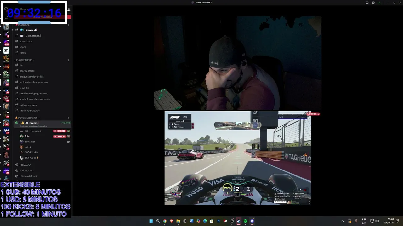Image resolution: width=403 pixels, height=226 pixels.
Task: Open the Discord inbox icon
Action: (x=367, y=3)
